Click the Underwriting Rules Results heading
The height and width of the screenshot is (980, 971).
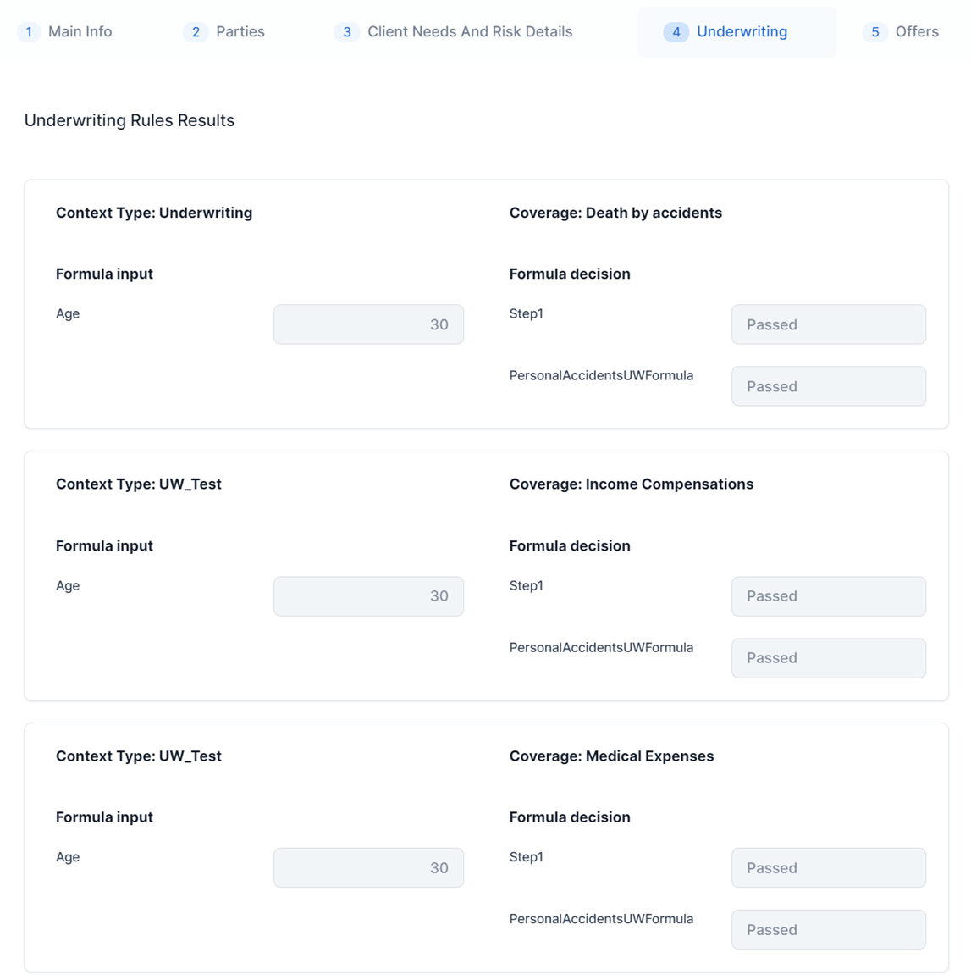[130, 120]
